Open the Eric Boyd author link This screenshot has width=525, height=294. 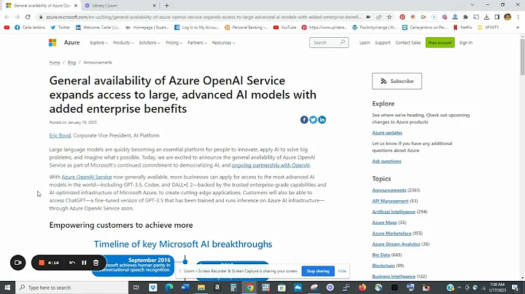click(60, 135)
